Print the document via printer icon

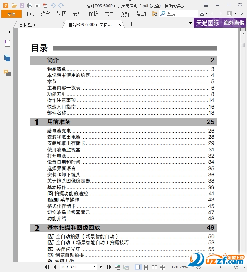(30, 6)
